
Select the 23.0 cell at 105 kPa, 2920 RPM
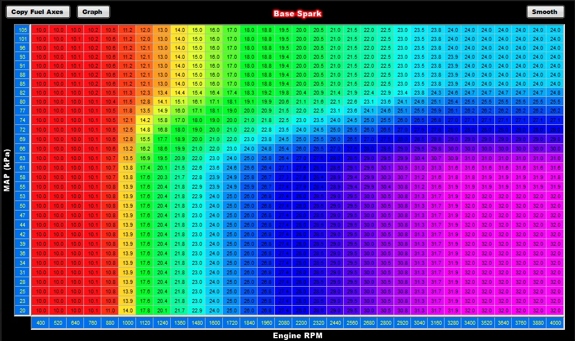click(x=403, y=30)
